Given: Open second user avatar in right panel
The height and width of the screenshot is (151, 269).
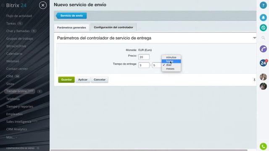Looking at the screenshot, I should pos(263,86).
